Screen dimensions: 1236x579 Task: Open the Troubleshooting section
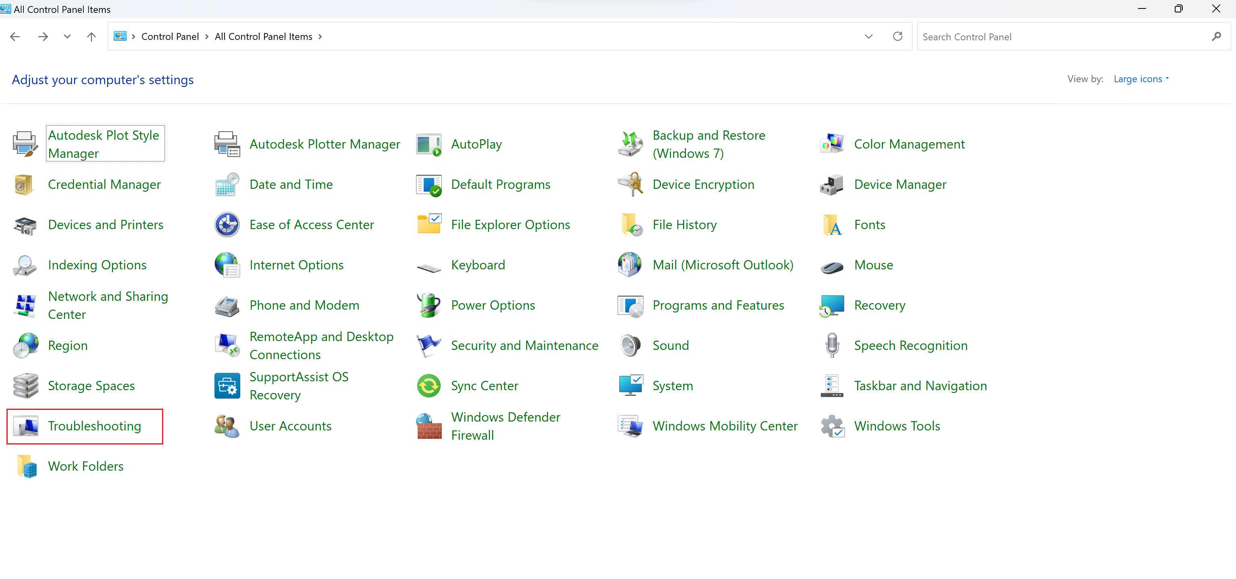click(94, 426)
